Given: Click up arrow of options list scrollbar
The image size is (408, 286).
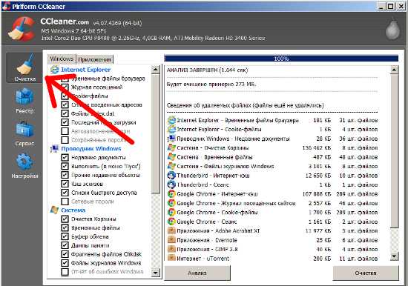Looking at the screenshot, I should [x=155, y=70].
